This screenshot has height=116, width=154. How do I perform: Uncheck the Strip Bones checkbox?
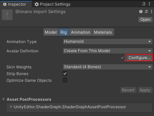[x=65, y=74]
